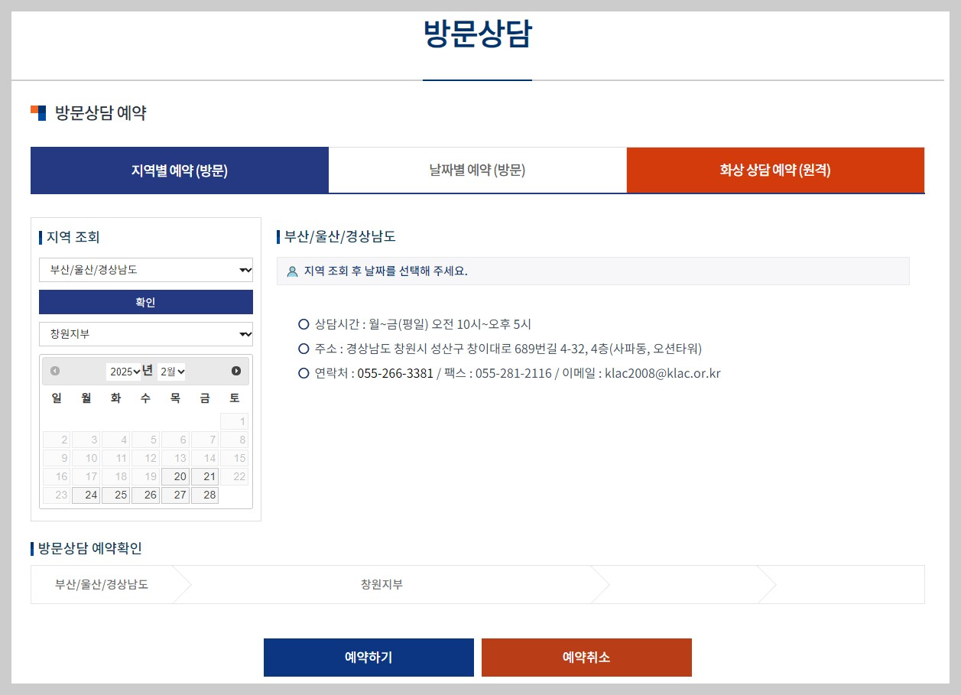Click the 금 weekday header
The image size is (961, 695).
point(205,398)
